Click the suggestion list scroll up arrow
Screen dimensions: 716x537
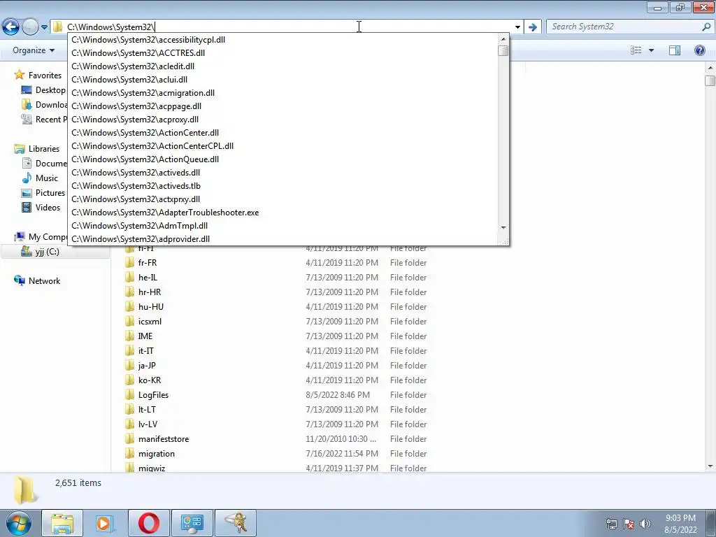click(x=503, y=39)
